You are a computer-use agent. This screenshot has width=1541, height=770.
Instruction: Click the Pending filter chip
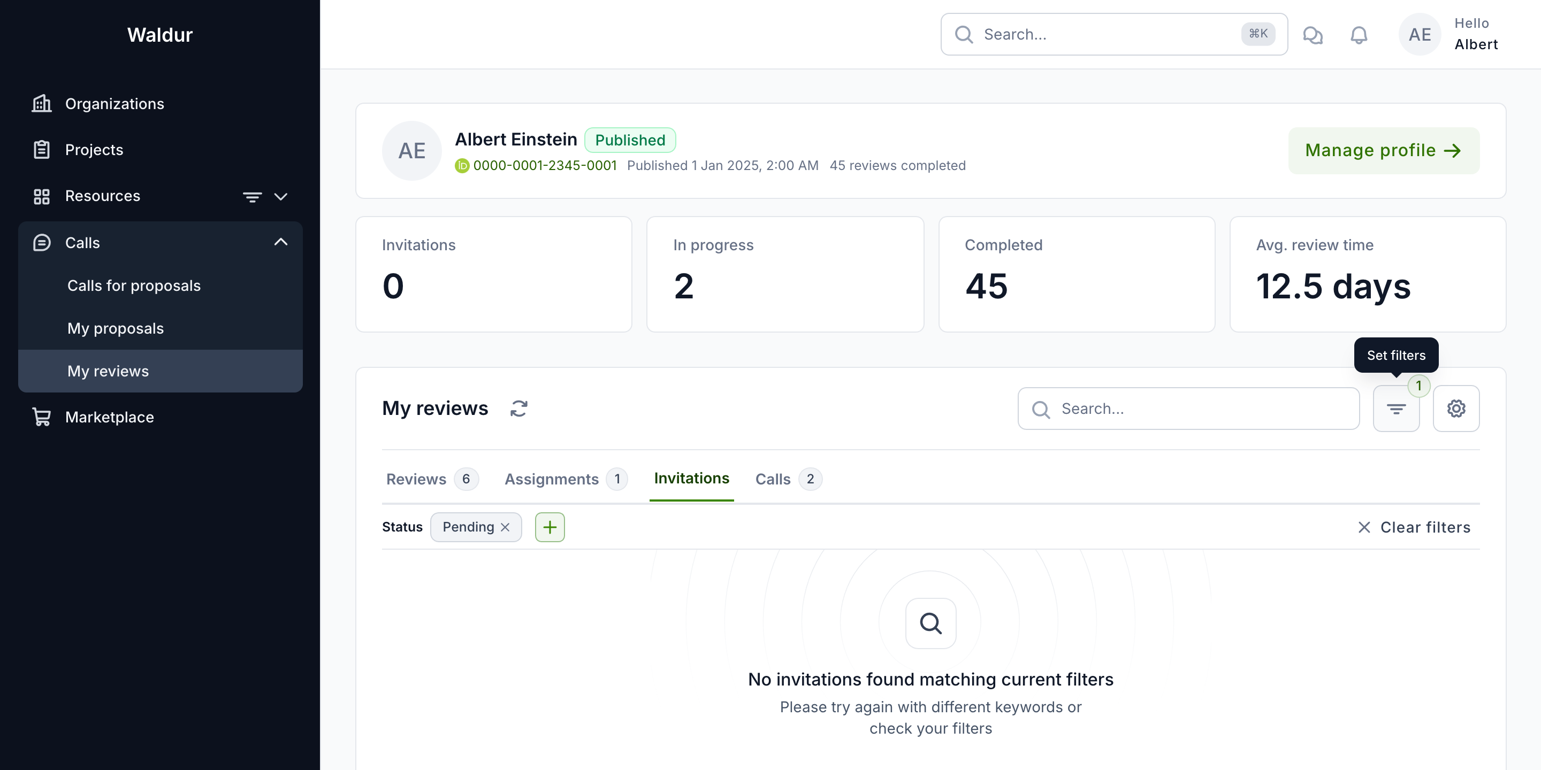[x=476, y=527]
